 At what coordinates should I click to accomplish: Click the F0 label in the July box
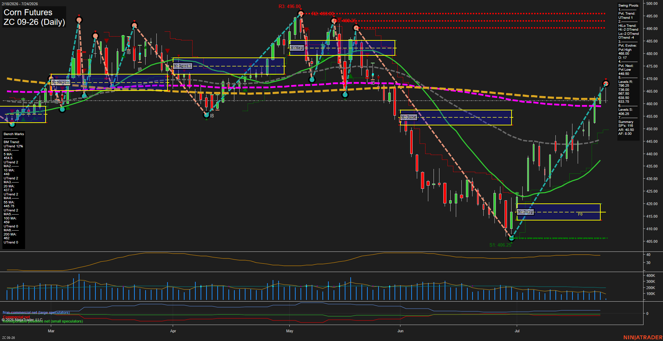tap(580, 215)
